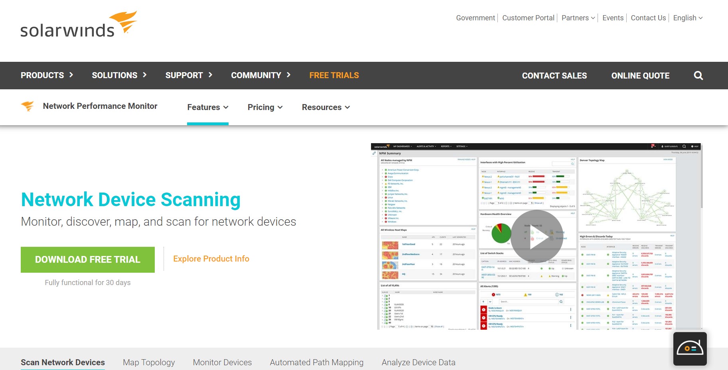Click Explore Product Info link
This screenshot has width=728, height=370.
(x=211, y=259)
